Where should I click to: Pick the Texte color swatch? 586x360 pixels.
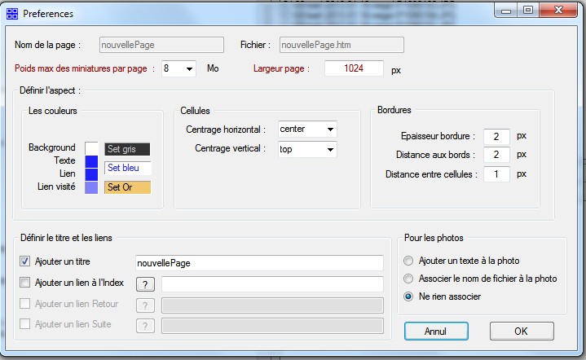91,161
